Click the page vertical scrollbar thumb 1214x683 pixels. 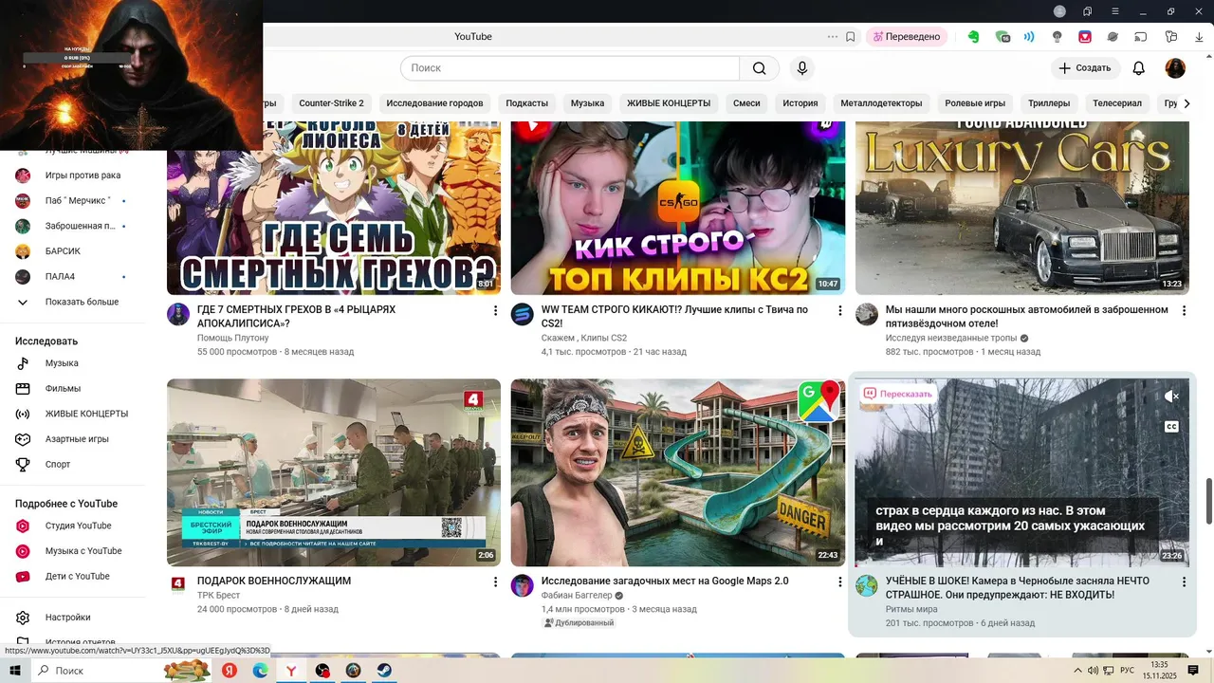point(1208,501)
